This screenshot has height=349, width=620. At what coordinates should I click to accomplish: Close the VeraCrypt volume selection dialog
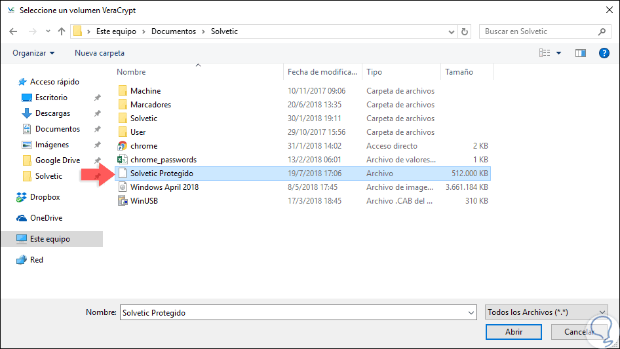click(x=610, y=10)
